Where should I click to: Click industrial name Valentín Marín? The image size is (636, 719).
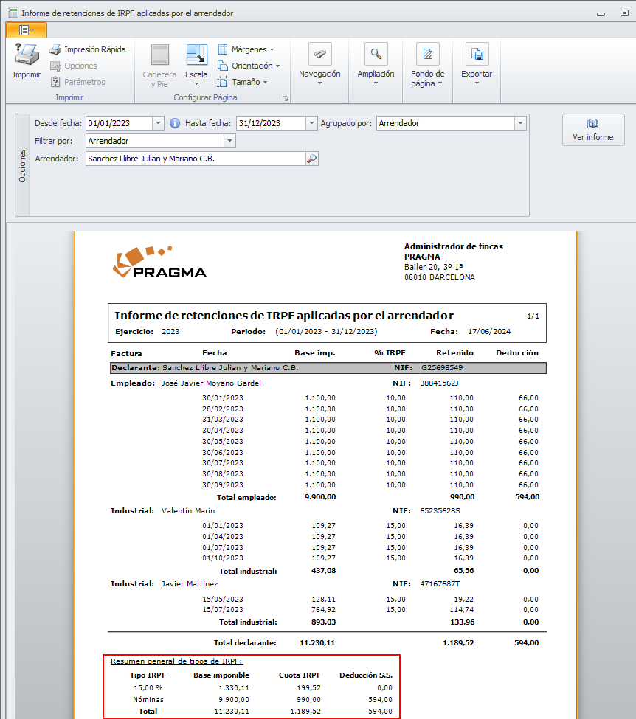point(188,510)
